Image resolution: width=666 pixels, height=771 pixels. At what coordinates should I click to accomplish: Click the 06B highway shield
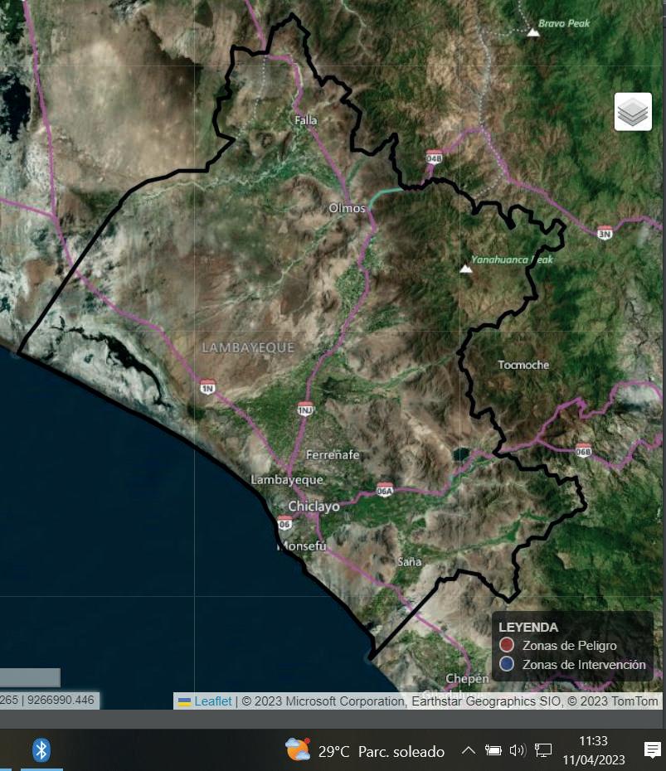(583, 450)
